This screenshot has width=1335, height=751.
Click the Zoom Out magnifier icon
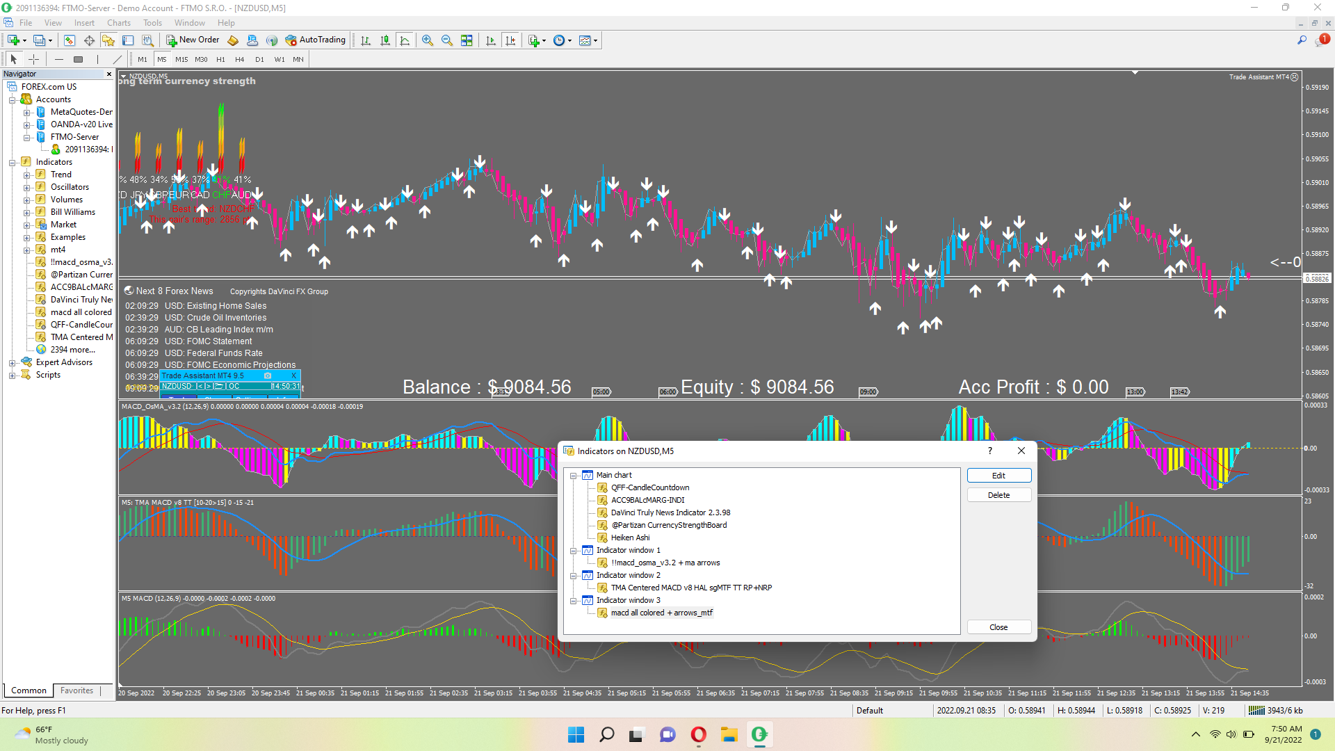(447, 40)
